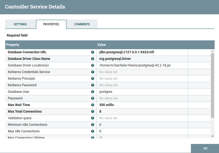Open the Comments tab

point(82,24)
